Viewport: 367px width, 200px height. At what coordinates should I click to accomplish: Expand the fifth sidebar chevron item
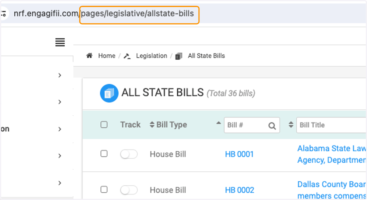(x=60, y=183)
